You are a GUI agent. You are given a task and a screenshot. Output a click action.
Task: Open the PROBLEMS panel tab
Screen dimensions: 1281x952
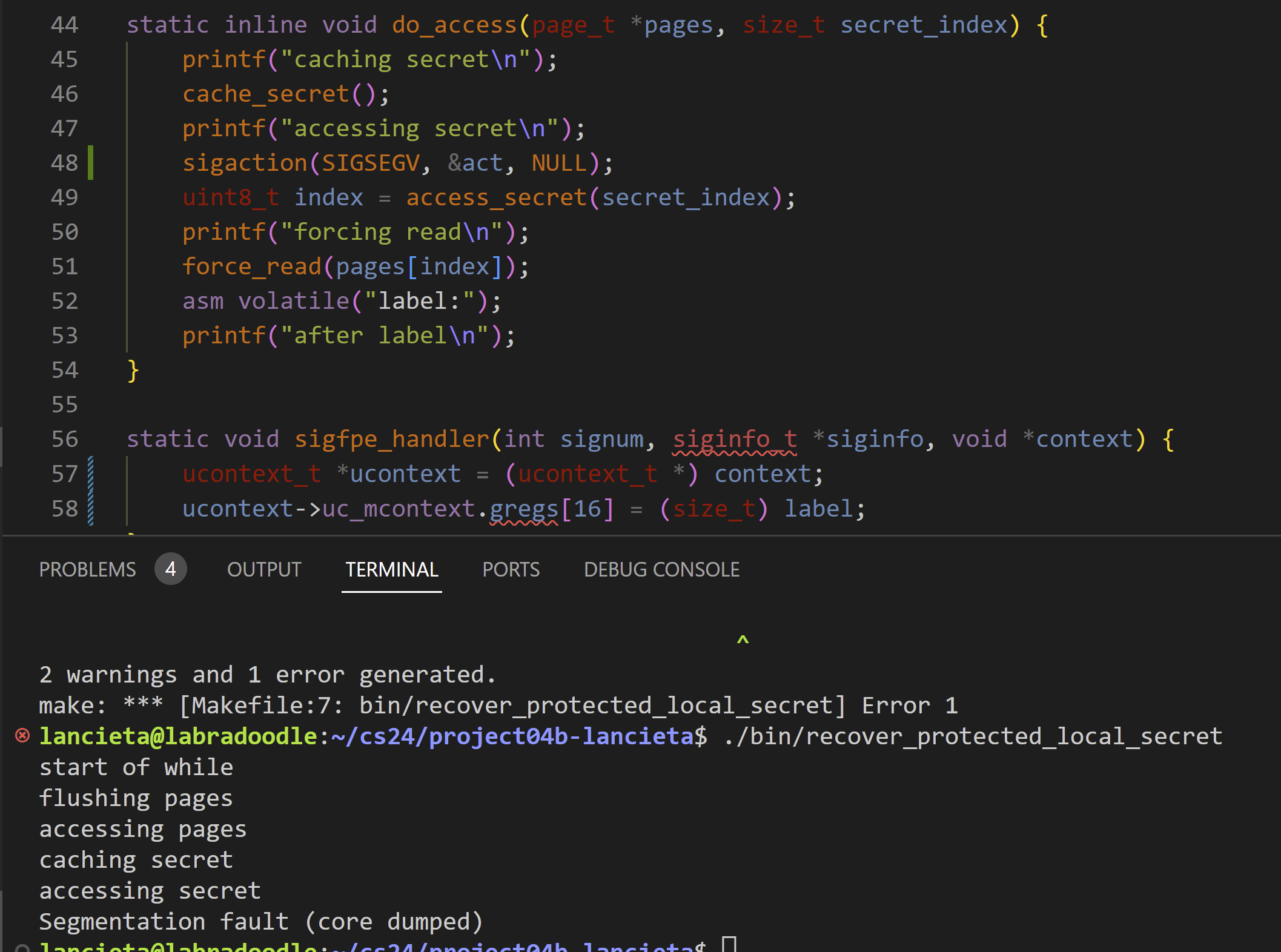[88, 569]
